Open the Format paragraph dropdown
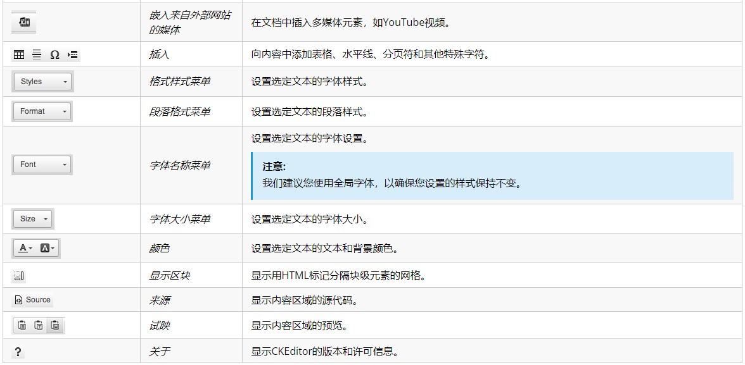This screenshot has height=365, width=745. (x=41, y=111)
